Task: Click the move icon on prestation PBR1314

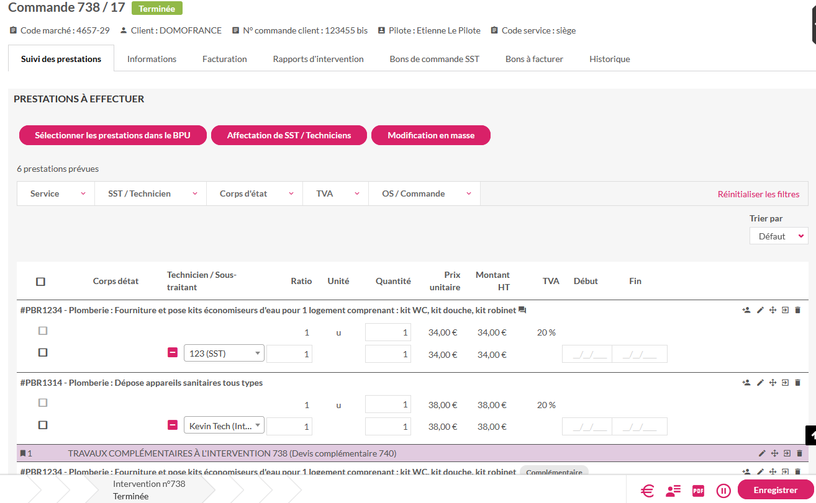Action: point(773,383)
